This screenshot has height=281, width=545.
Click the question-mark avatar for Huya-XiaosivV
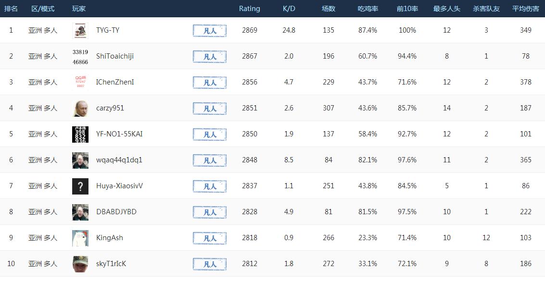[x=80, y=186]
